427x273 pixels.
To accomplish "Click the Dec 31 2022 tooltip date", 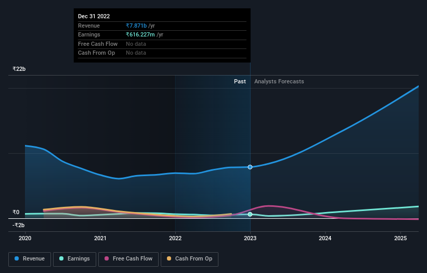I will [94, 16].
